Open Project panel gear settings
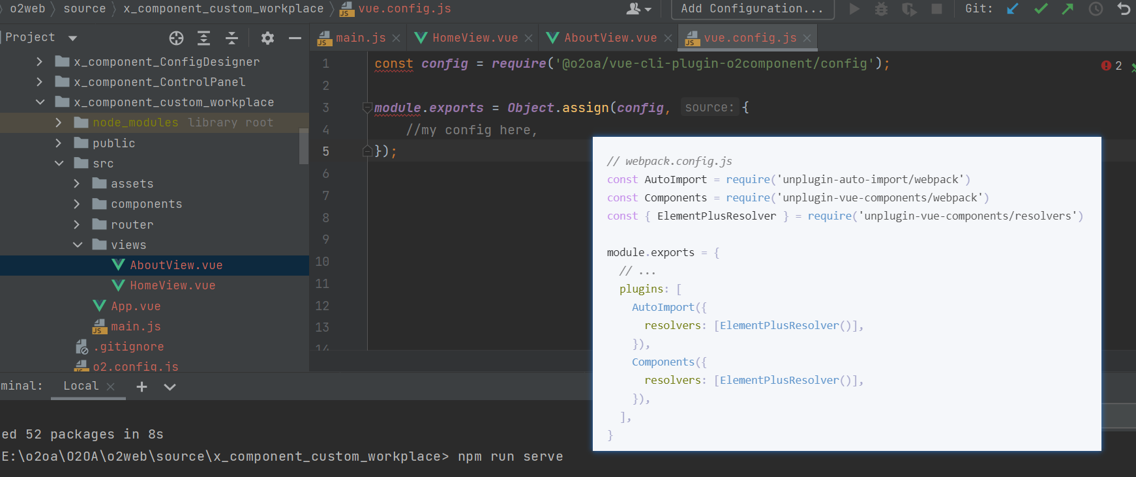This screenshot has width=1136, height=477. [x=267, y=38]
